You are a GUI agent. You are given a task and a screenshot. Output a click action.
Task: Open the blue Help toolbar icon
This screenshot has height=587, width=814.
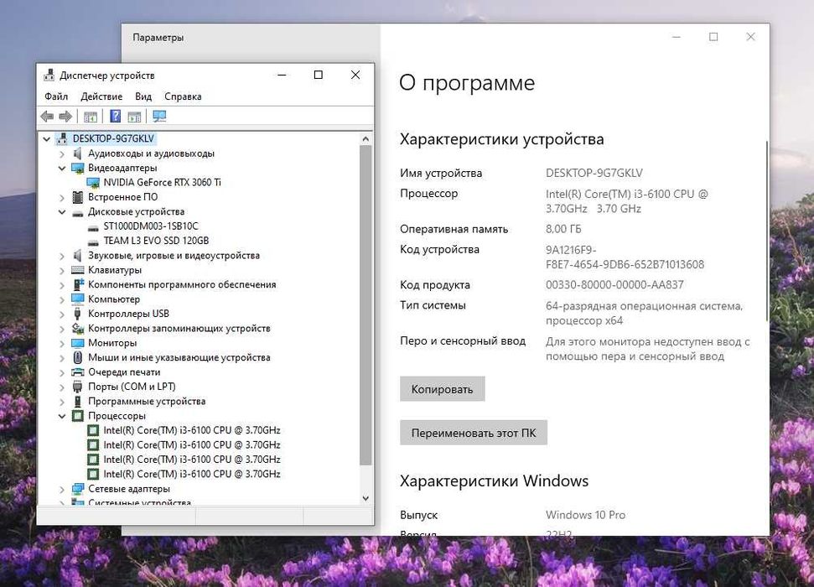115,117
